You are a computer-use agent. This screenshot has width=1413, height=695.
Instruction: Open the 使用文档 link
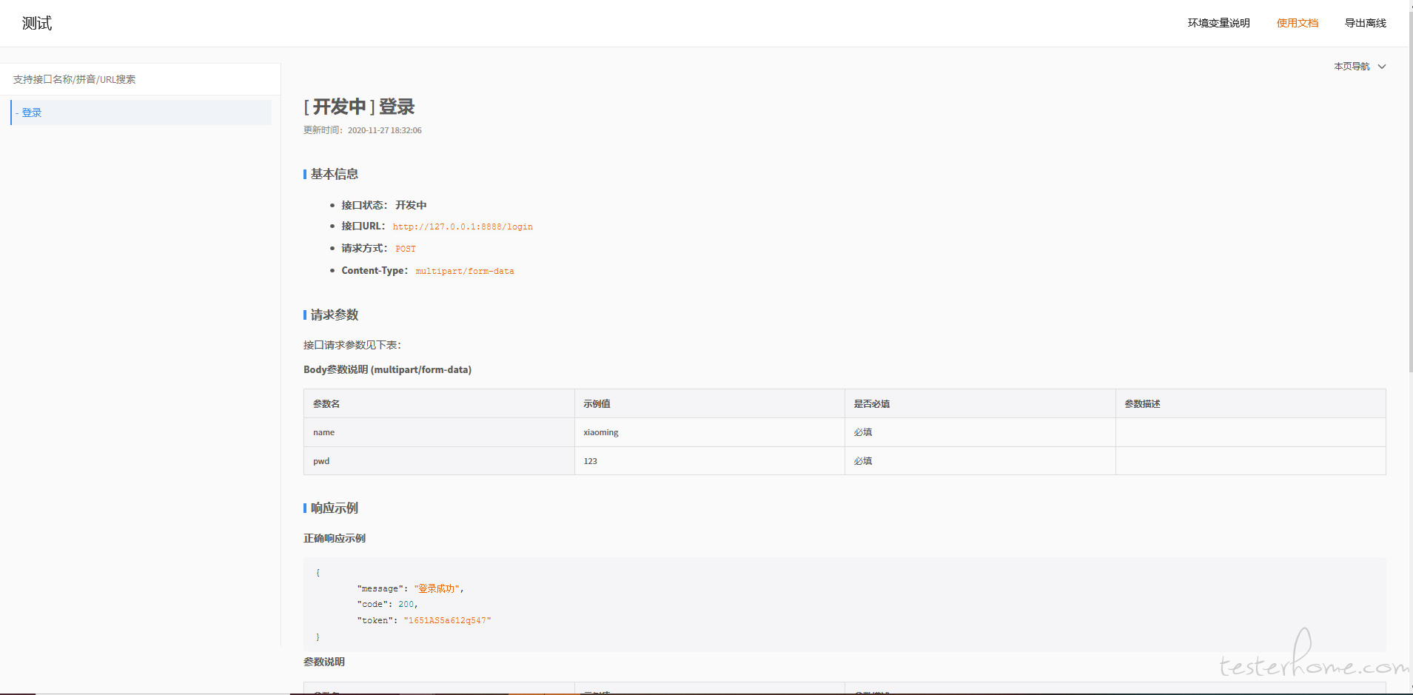pos(1297,23)
